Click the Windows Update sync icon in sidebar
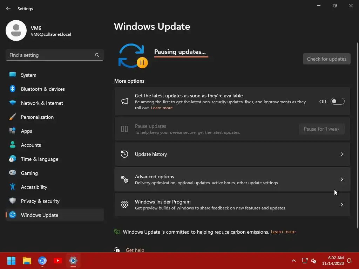Viewport: 359px width, 269px height. click(13, 215)
